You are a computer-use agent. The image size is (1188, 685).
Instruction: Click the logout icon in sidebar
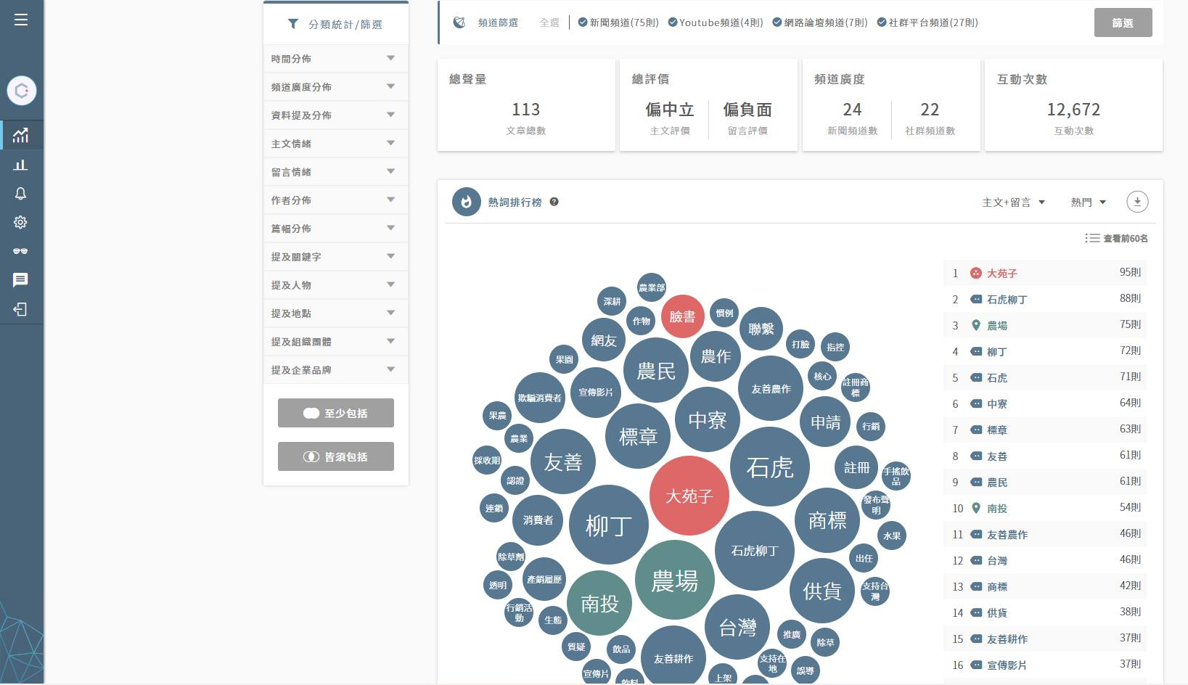[x=21, y=309]
